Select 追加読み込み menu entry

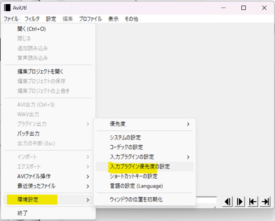[48, 48]
